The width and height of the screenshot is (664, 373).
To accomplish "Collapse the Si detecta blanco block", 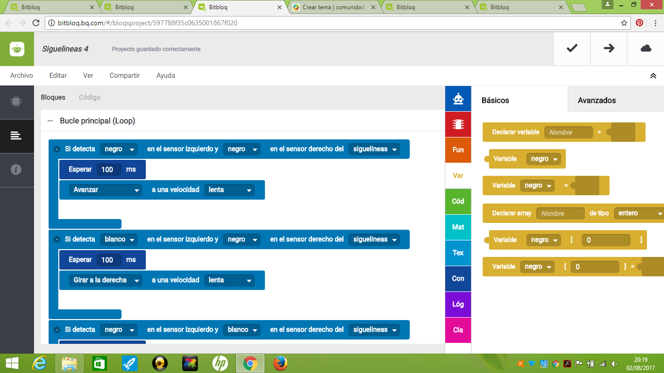I will click(x=57, y=239).
